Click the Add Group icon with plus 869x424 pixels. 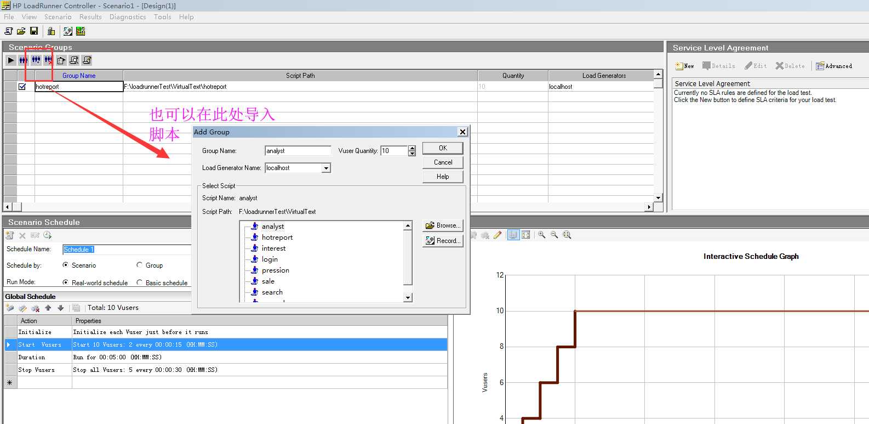click(x=36, y=60)
